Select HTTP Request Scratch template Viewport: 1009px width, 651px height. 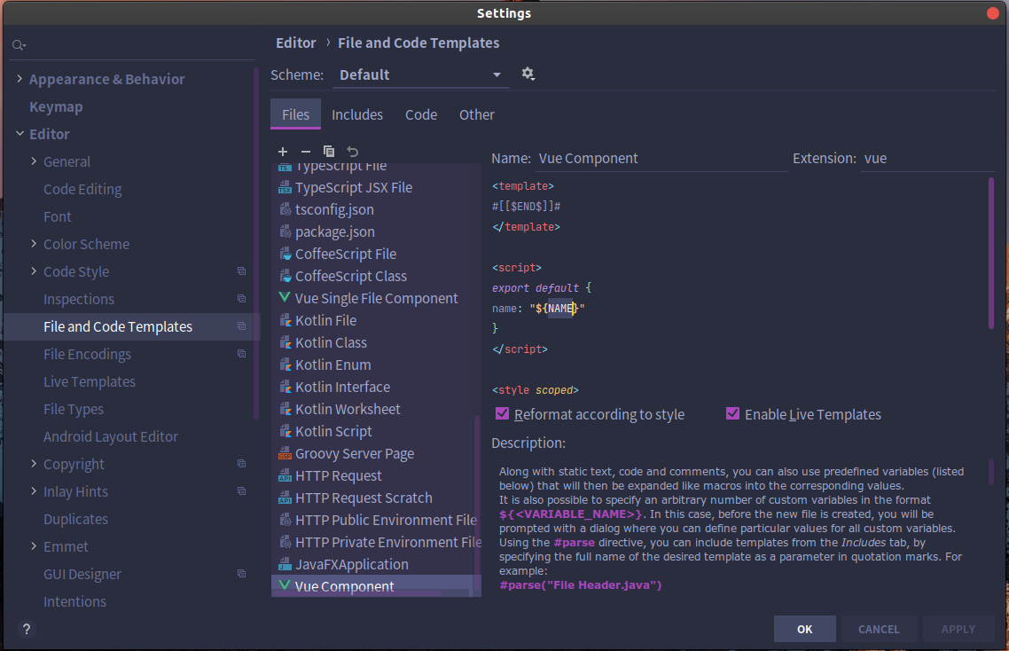click(376, 498)
